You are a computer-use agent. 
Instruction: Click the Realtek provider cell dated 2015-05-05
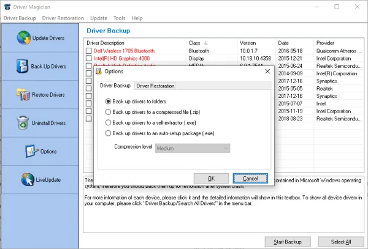pos(324,89)
